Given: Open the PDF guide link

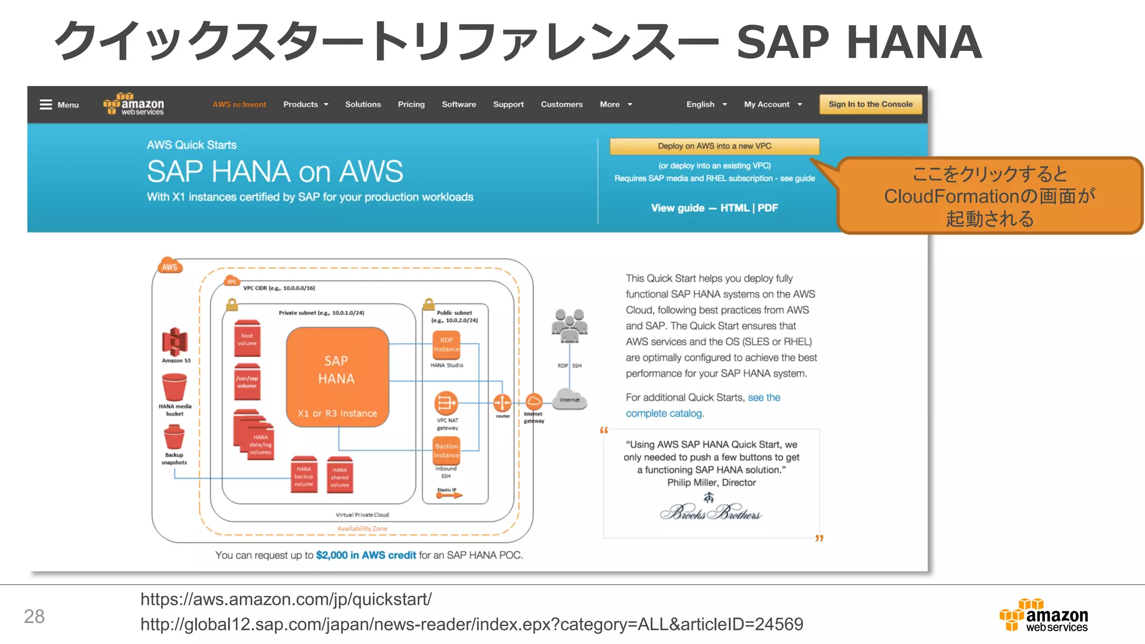Looking at the screenshot, I should click(x=768, y=208).
